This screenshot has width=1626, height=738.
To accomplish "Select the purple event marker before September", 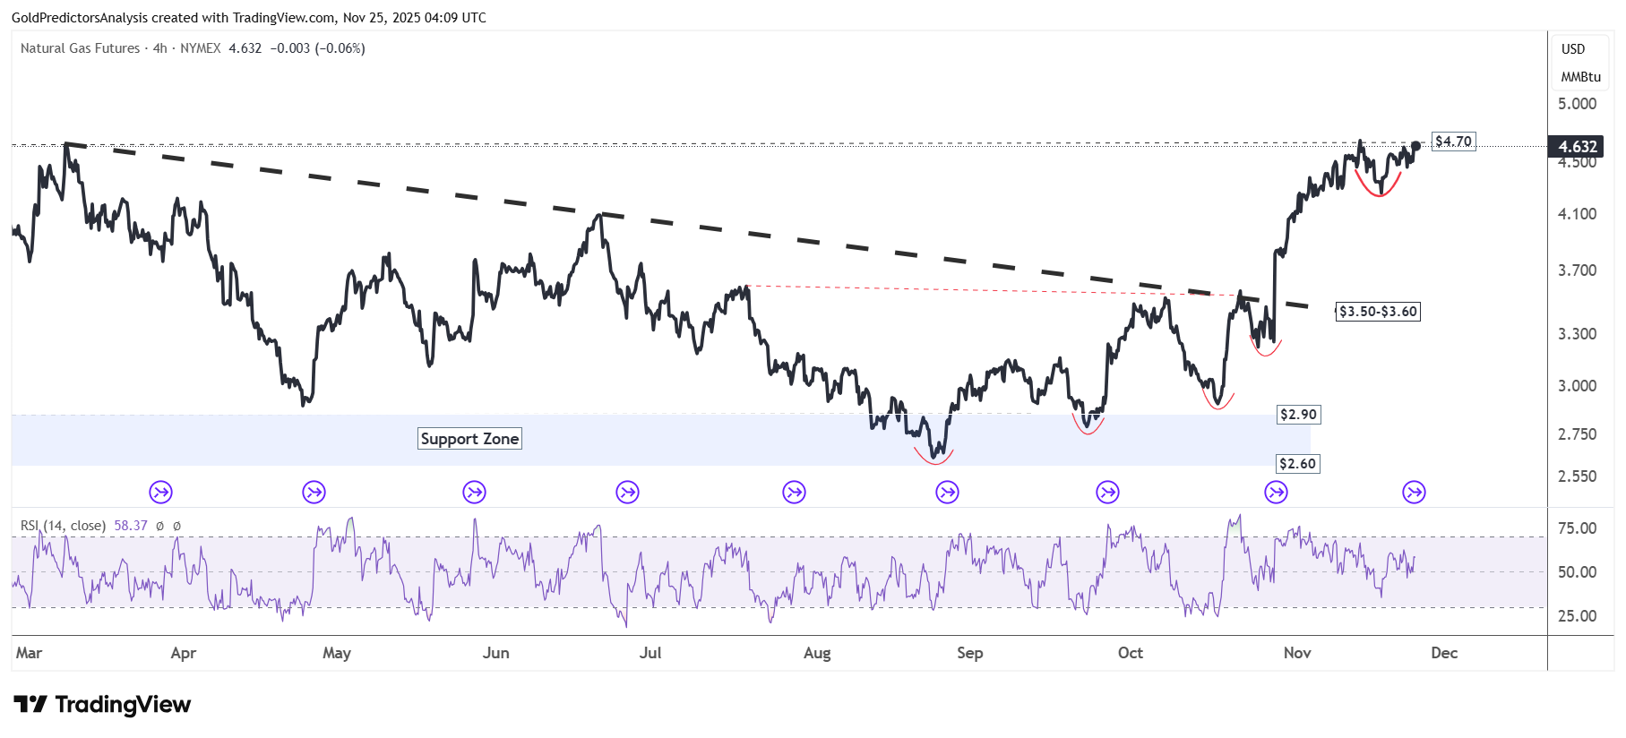I will [x=947, y=492].
